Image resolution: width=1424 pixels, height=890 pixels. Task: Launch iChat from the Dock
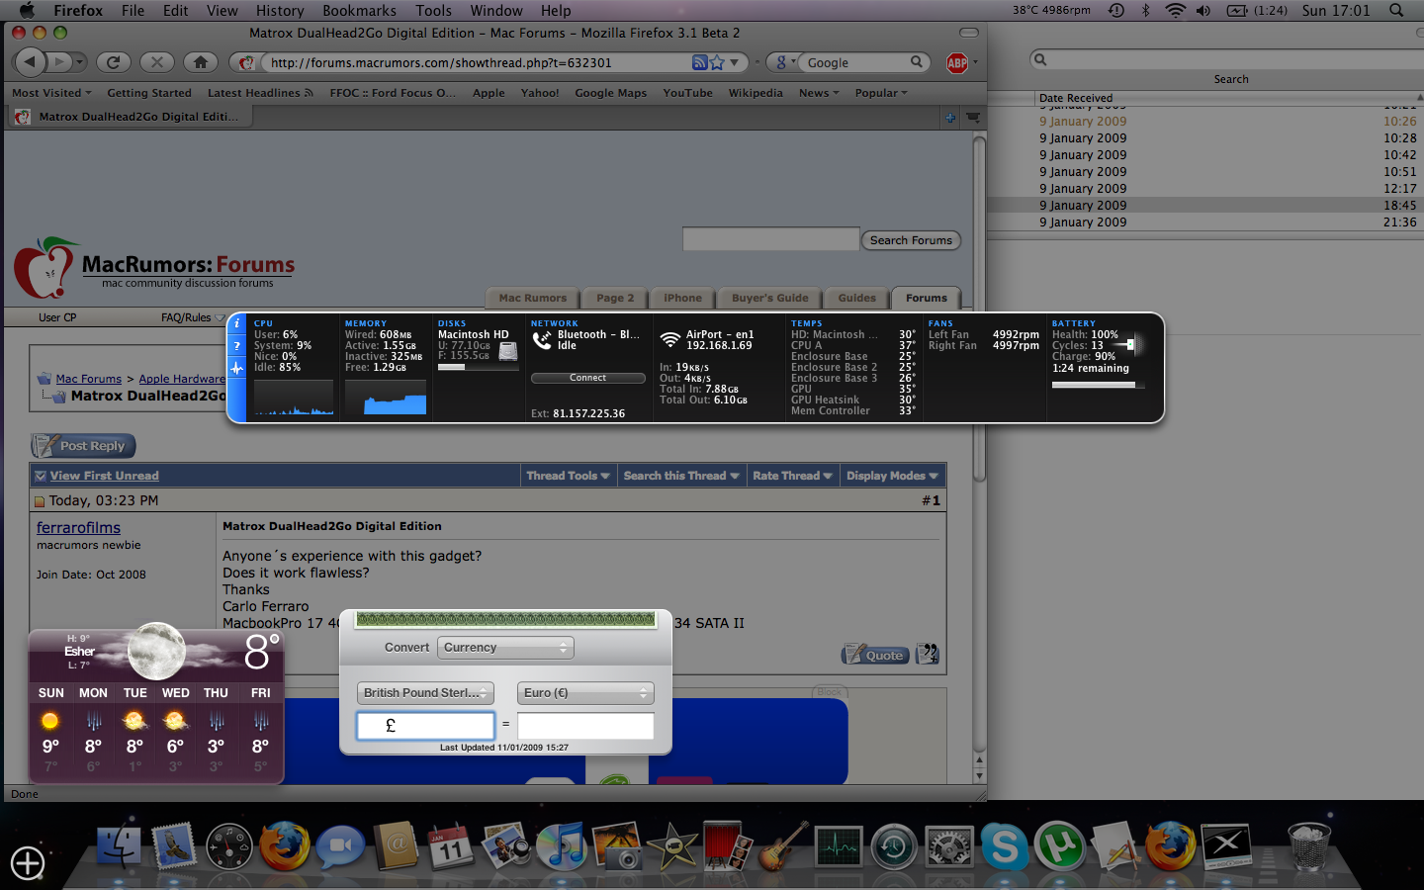[x=340, y=846]
